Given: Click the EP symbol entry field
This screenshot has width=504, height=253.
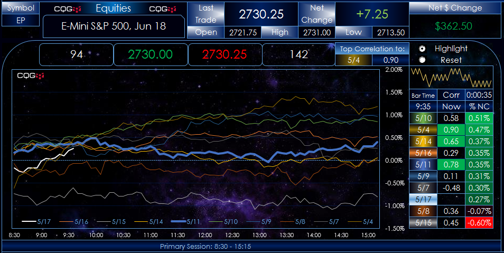Looking at the screenshot, I should pyautogui.click(x=19, y=20).
